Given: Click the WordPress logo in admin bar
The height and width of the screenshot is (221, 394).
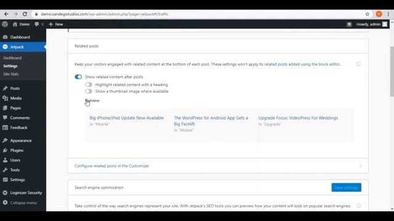Looking at the screenshot, I should (5, 24).
